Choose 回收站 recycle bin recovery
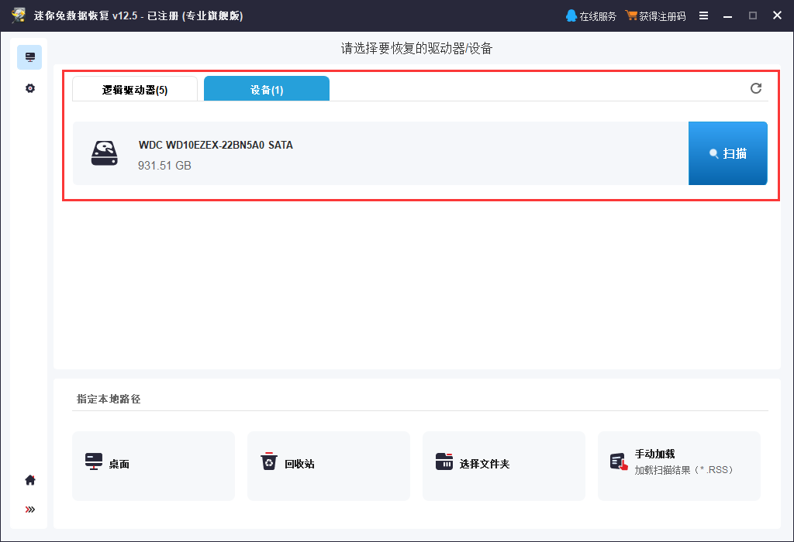794x542 pixels. [329, 465]
